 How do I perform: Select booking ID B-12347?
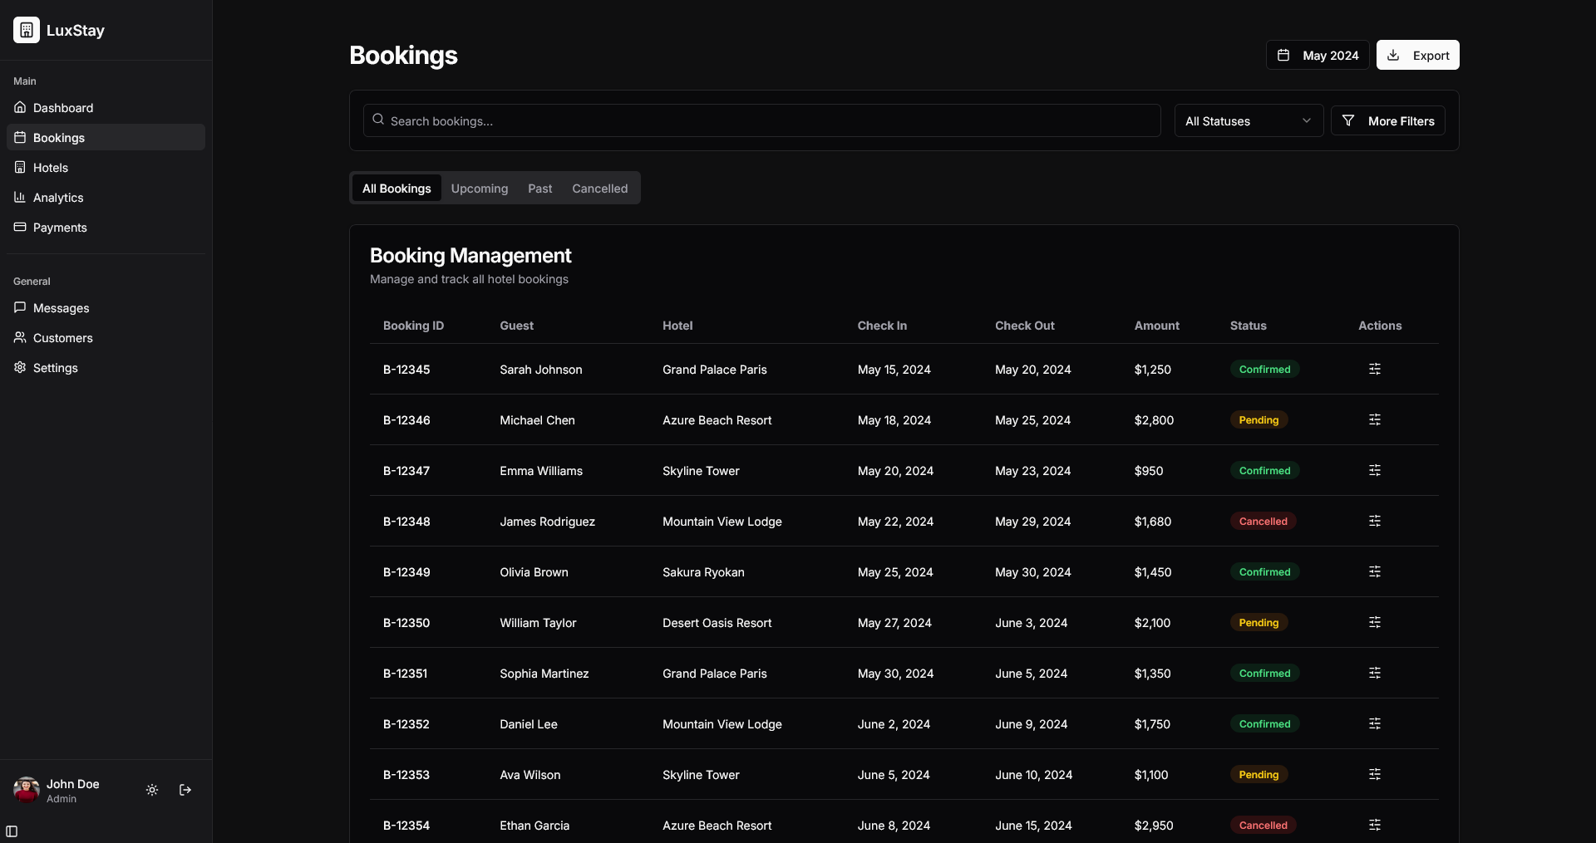tap(406, 471)
